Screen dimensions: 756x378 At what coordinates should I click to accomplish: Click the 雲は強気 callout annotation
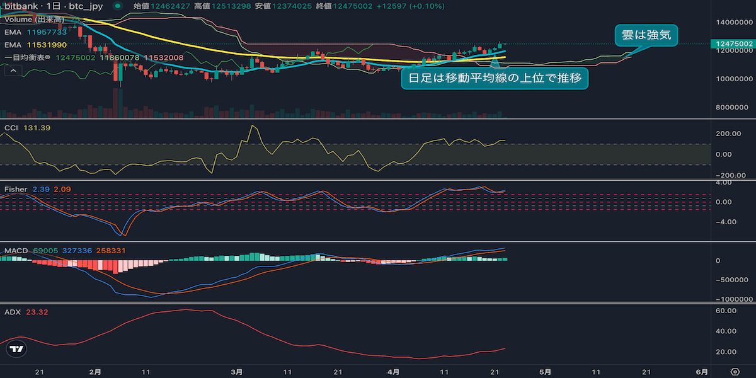click(x=646, y=36)
